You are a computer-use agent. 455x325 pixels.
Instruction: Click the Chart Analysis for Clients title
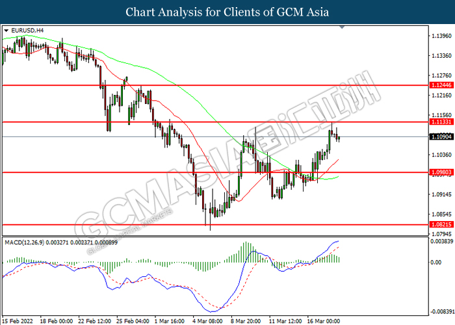tap(227, 12)
